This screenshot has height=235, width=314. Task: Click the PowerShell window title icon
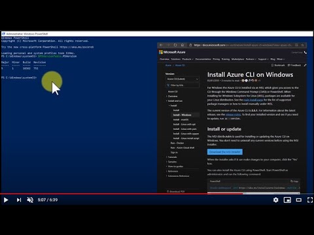pos(3,34)
